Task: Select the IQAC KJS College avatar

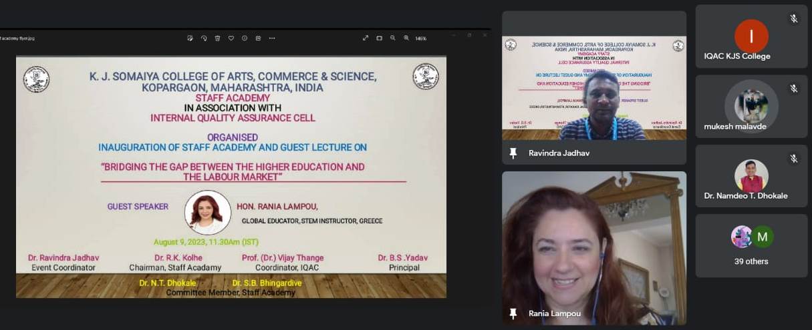Action: [x=751, y=36]
